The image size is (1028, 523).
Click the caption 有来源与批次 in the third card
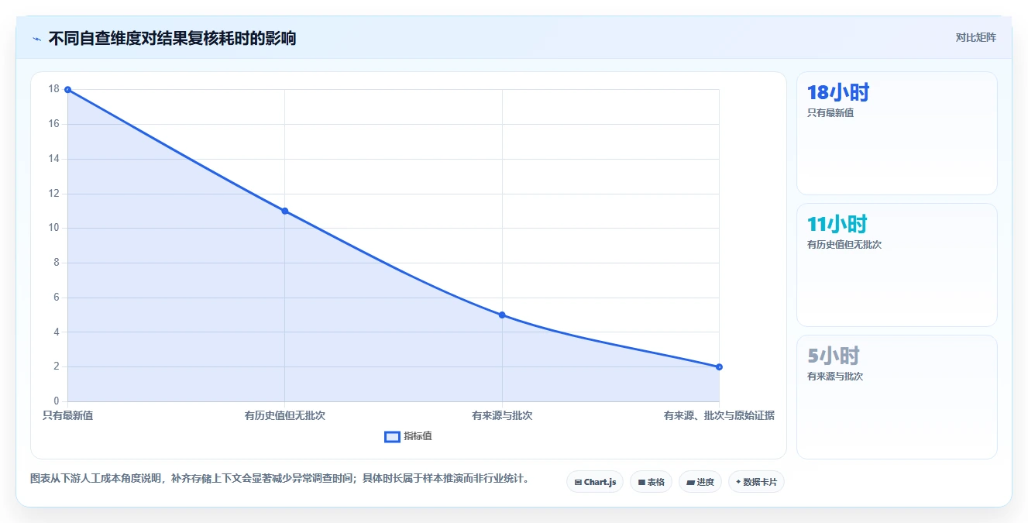(x=835, y=376)
